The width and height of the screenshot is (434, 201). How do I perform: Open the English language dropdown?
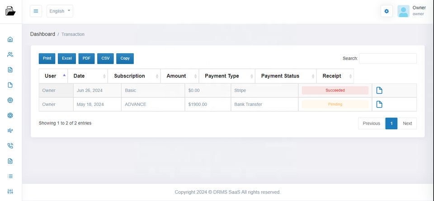(x=60, y=11)
